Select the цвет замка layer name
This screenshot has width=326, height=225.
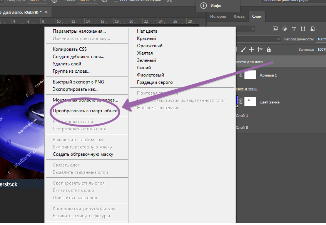(x=270, y=102)
